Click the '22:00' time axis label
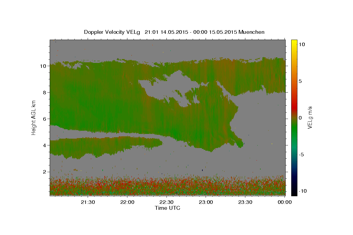Viewport: 353px width, 235px height. pyautogui.click(x=127, y=202)
